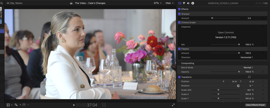Click Save Effects Preset button

tap(255, 105)
